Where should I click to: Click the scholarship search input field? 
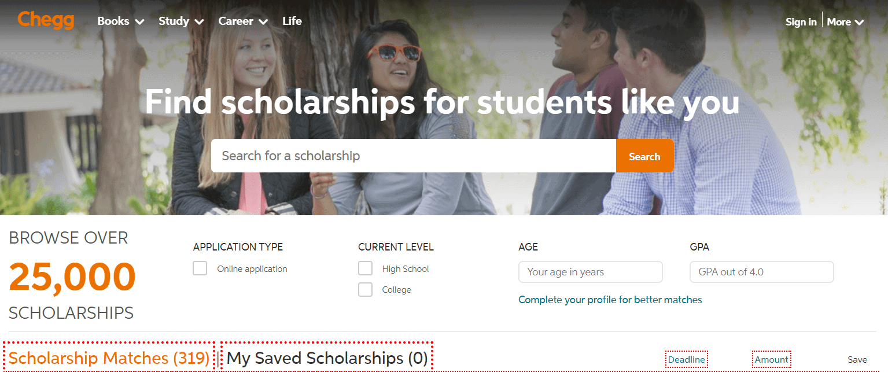[x=413, y=155]
